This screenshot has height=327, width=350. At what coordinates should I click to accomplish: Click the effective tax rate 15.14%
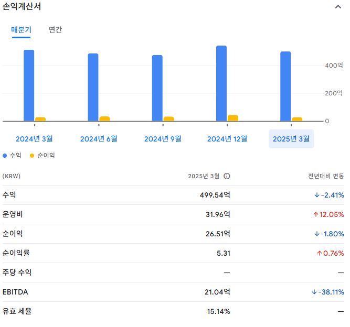218,311
